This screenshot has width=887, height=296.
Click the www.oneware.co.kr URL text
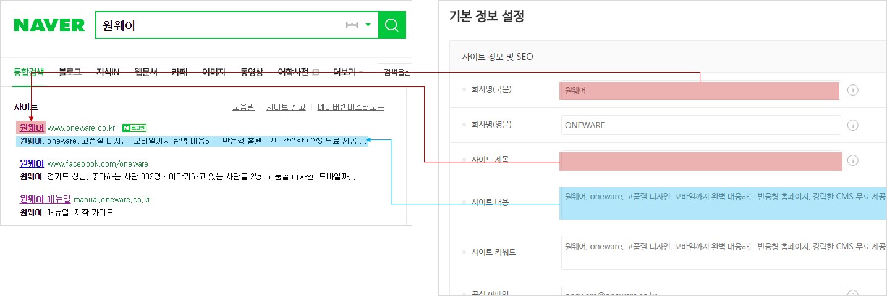click(x=82, y=128)
